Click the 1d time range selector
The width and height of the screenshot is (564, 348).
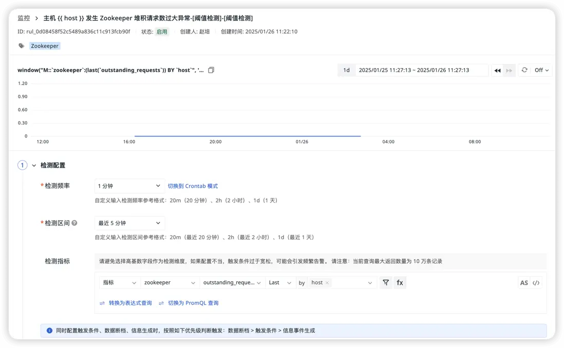coord(346,70)
